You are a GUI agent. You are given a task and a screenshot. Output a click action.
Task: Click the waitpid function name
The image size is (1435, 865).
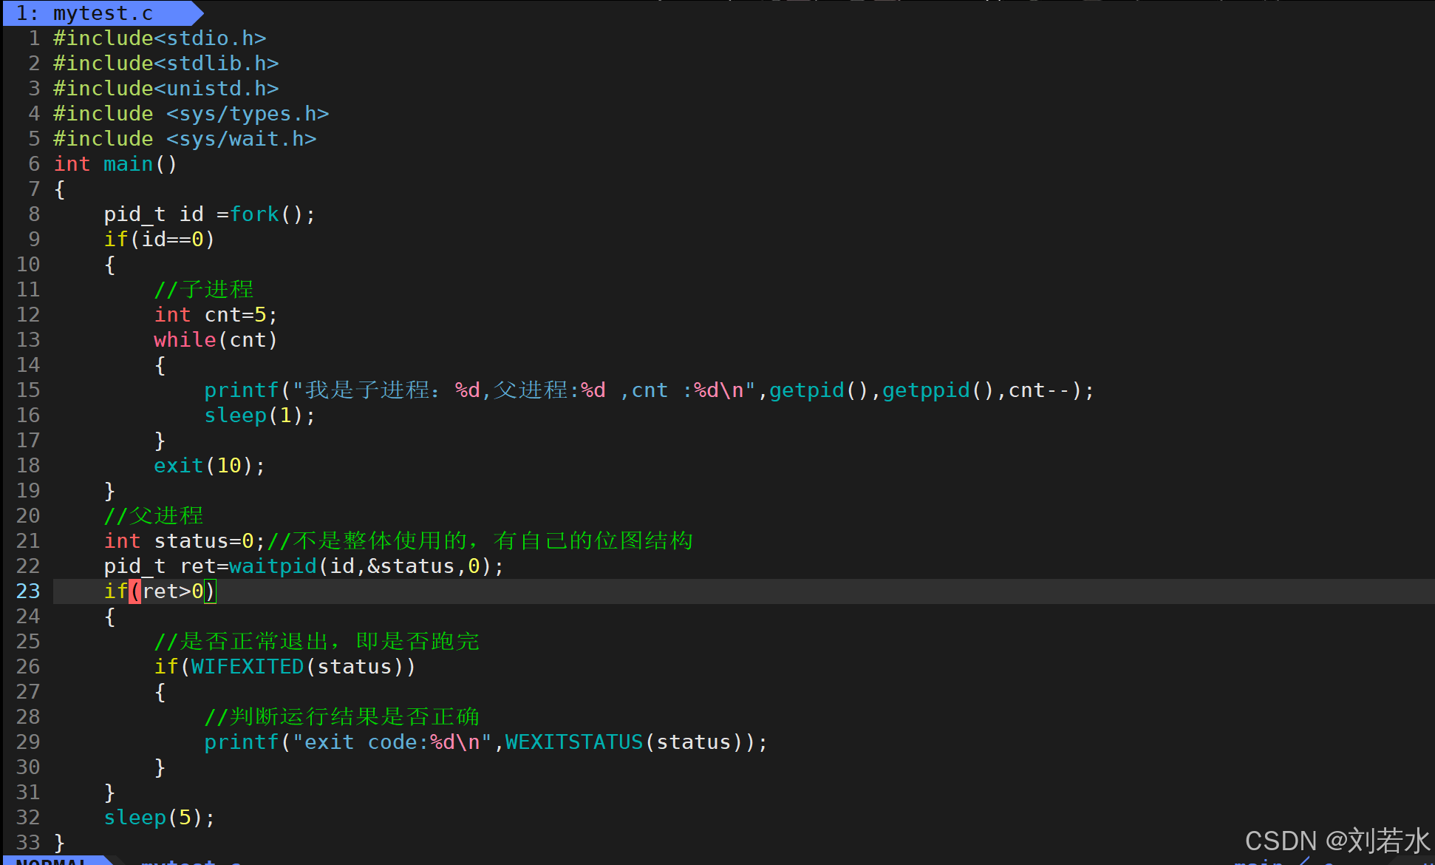(x=273, y=566)
